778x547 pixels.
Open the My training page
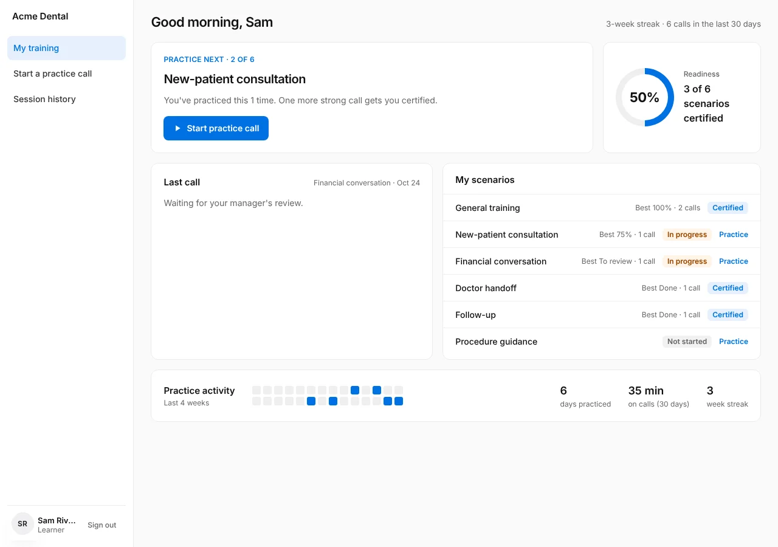point(66,48)
